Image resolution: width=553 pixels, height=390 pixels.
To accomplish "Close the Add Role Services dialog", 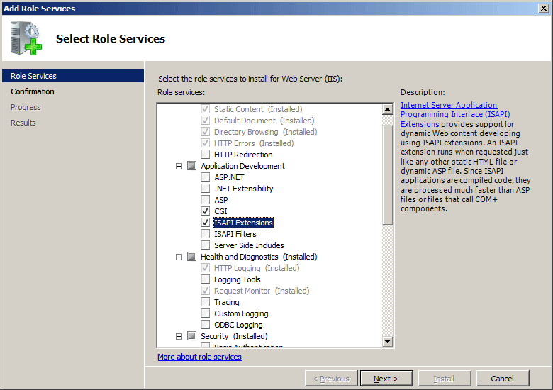I will (x=544, y=9).
